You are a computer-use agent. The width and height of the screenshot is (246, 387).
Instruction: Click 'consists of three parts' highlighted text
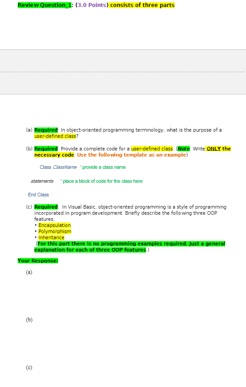click(142, 5)
